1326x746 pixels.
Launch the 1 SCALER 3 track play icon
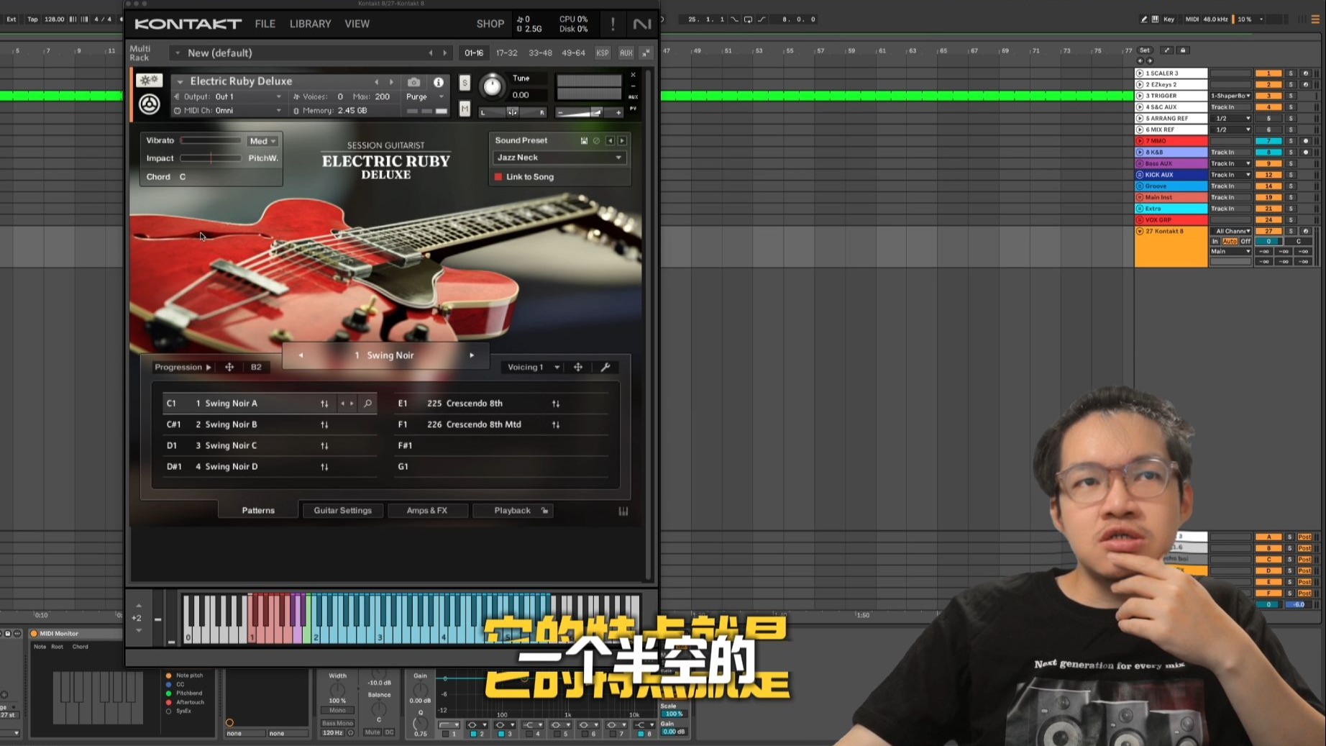pos(1140,73)
